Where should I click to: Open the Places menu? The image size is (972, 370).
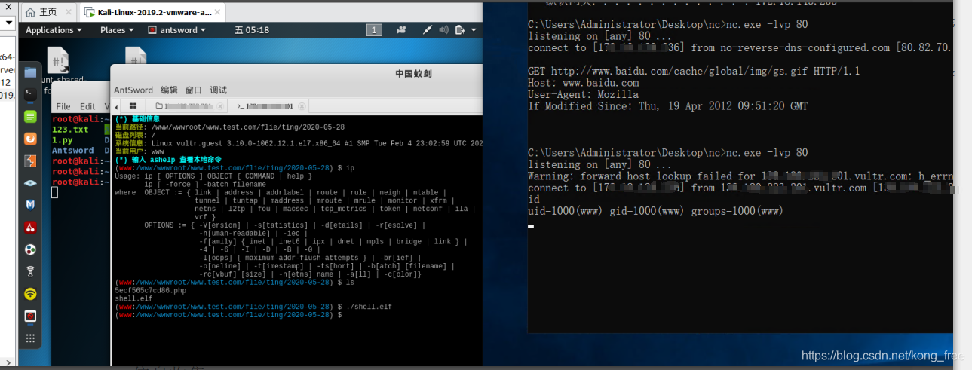click(x=117, y=30)
